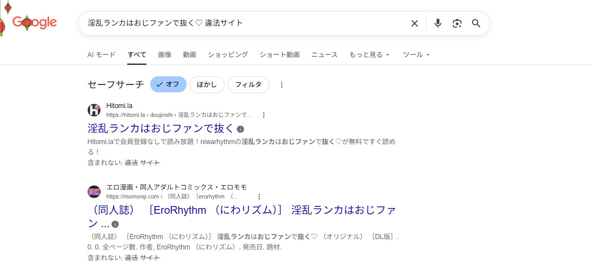The image size is (592, 272).
Task: Click the Hitomi.la site name
Action: point(119,106)
